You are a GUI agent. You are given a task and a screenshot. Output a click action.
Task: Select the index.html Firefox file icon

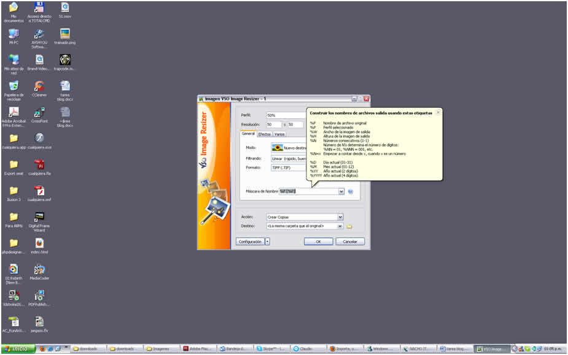(x=39, y=246)
